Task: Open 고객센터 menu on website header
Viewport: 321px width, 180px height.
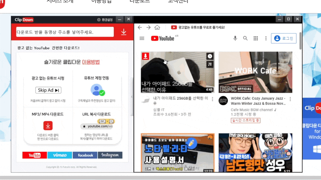Action: tap(178, 1)
